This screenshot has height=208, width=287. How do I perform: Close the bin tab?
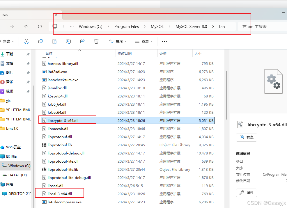[56, 15]
